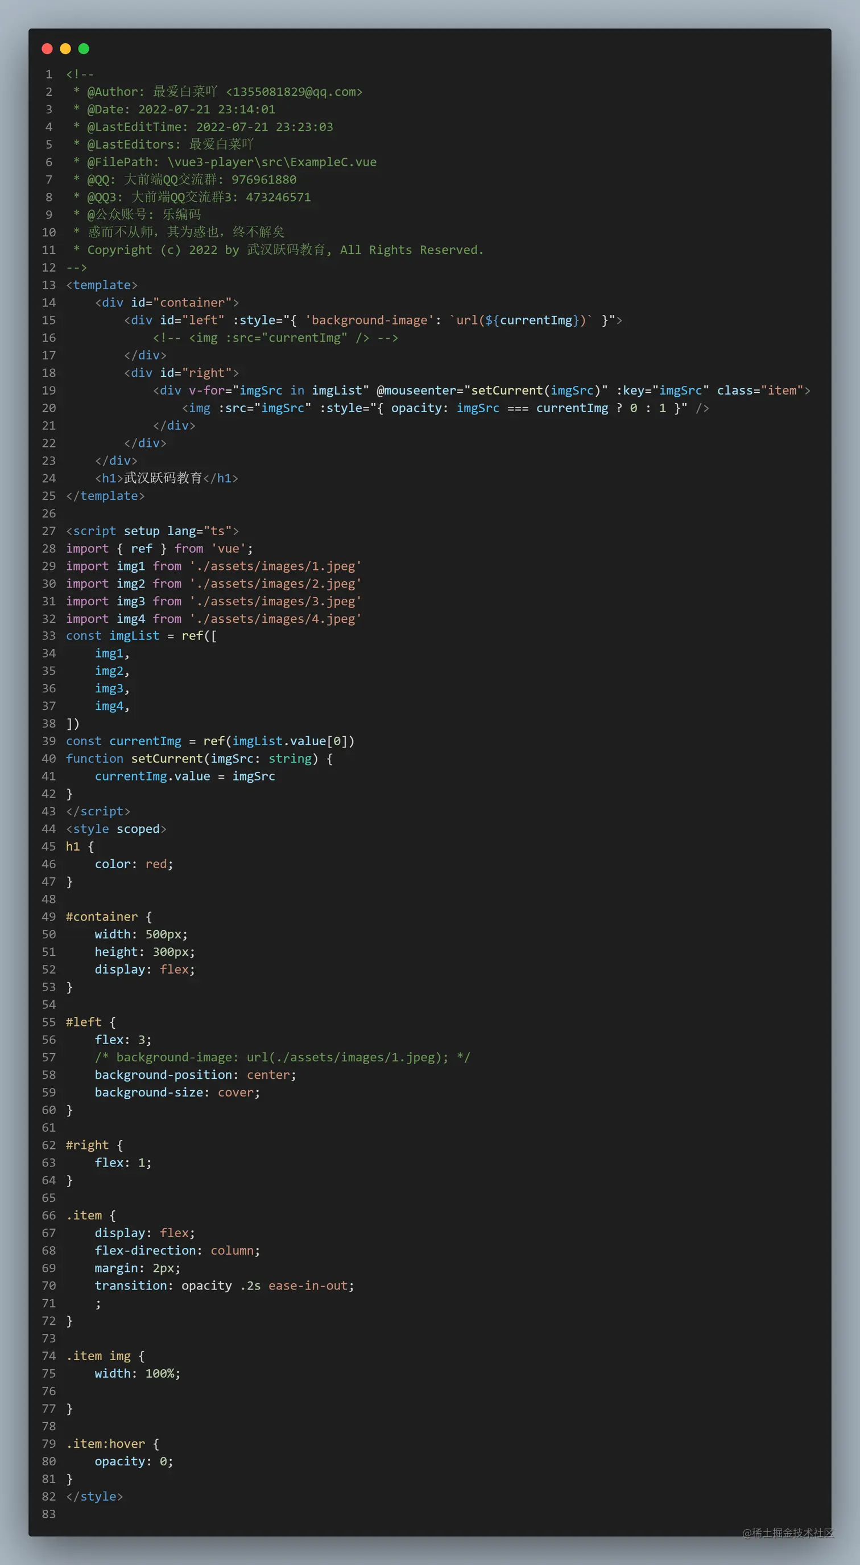
Task: Click the "import img3 from" line
Action: coord(214,601)
